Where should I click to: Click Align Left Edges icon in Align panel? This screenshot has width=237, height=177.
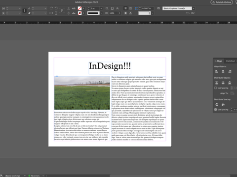[217, 71]
